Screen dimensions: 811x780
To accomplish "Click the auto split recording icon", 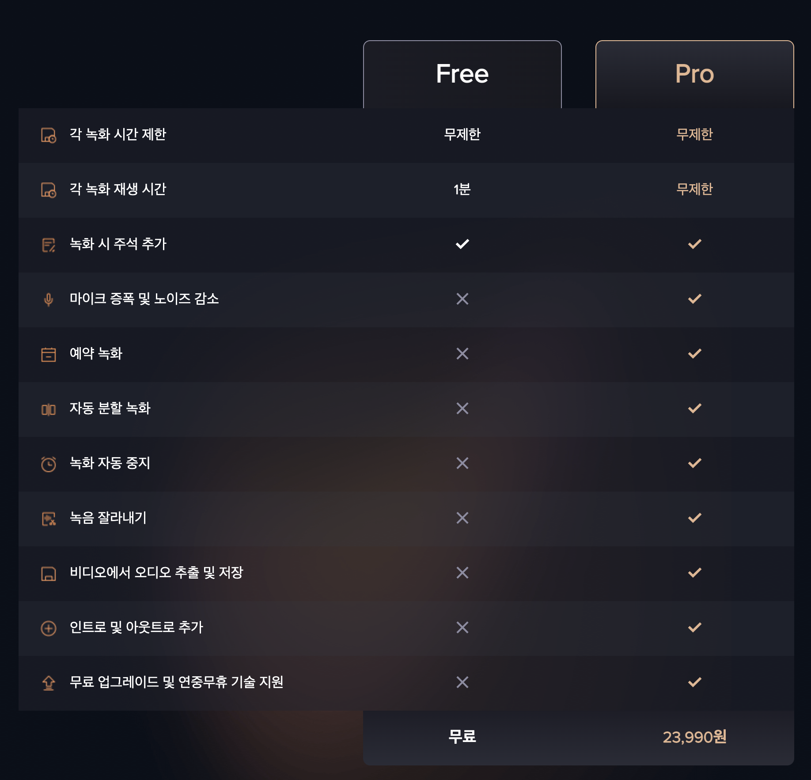I will pyautogui.click(x=49, y=409).
